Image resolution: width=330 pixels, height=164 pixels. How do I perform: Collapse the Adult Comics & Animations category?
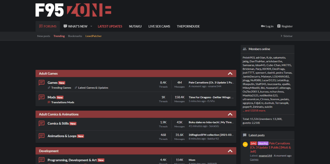(x=230, y=114)
